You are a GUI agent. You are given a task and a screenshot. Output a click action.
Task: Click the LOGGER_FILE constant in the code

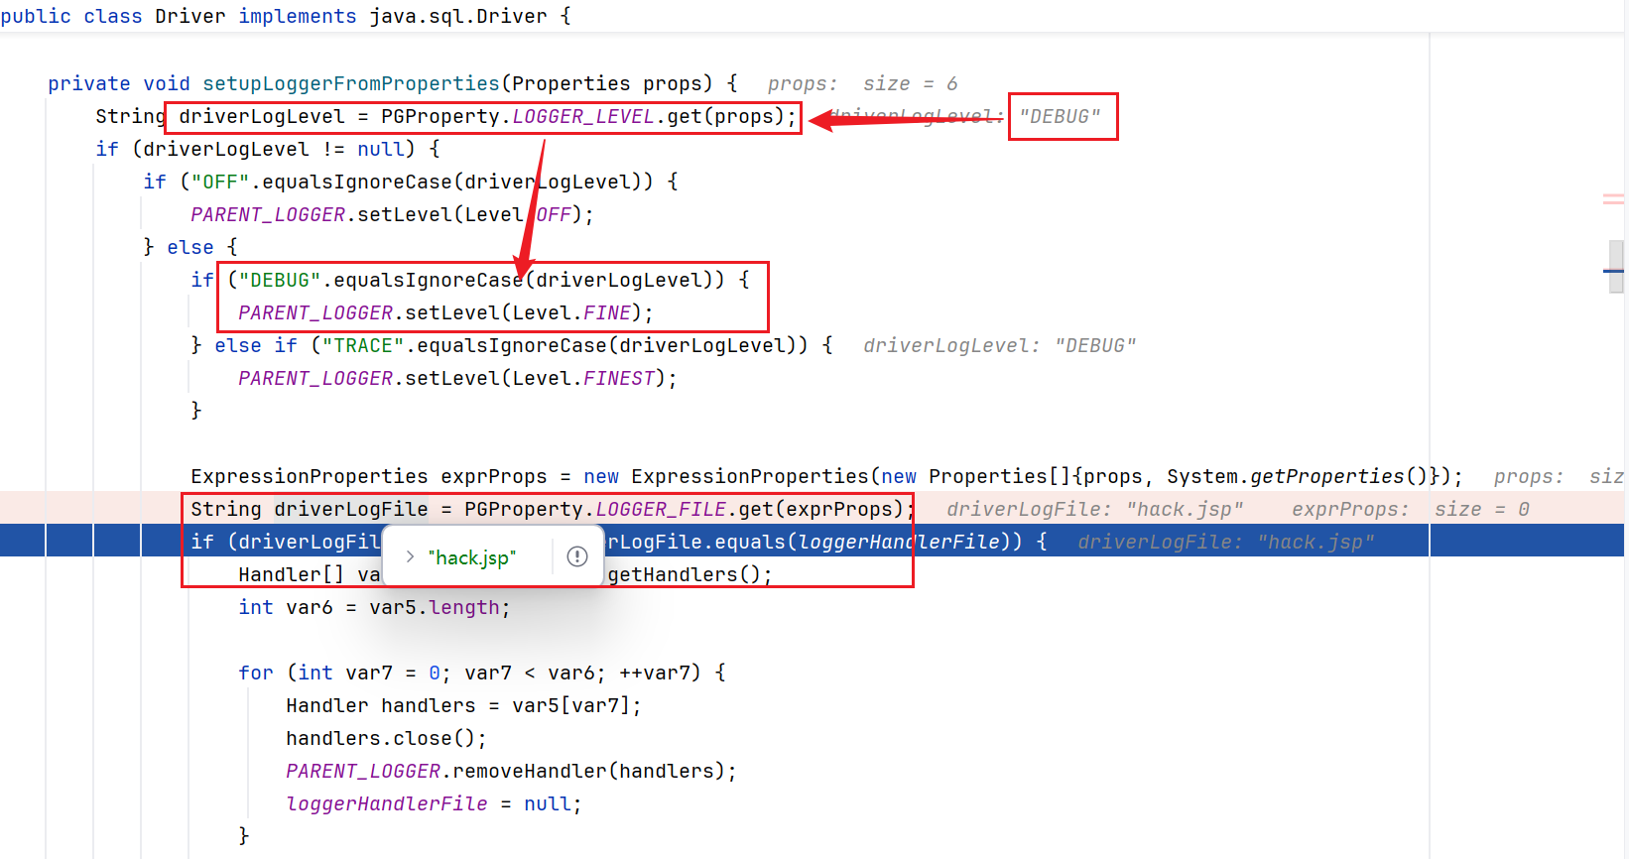[x=661, y=509]
